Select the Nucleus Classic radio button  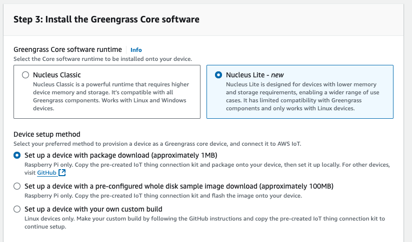pos(25,75)
